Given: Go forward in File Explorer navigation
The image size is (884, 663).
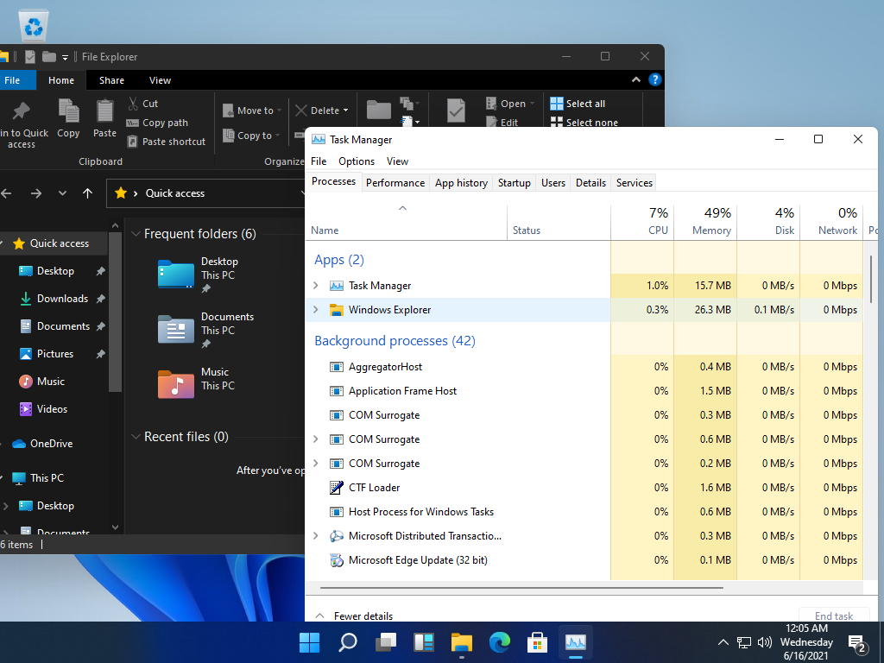Looking at the screenshot, I should [x=36, y=193].
